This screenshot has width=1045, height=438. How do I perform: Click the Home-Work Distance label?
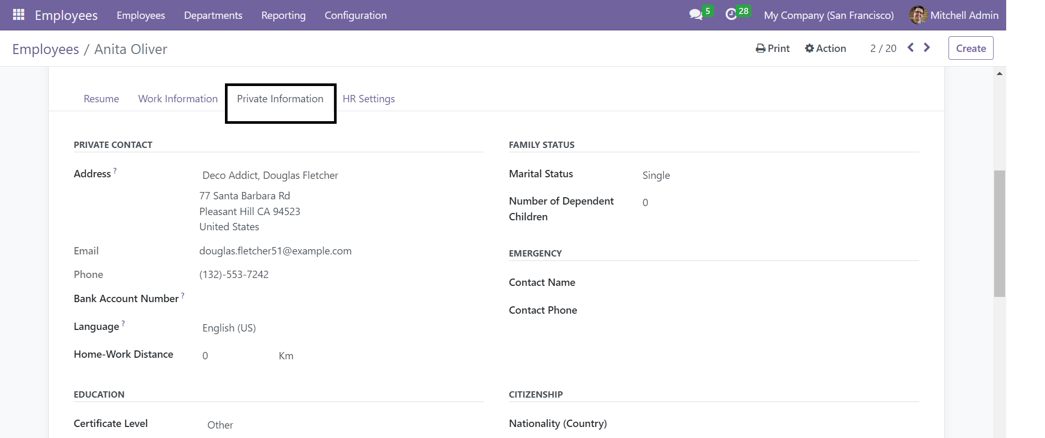pos(123,354)
